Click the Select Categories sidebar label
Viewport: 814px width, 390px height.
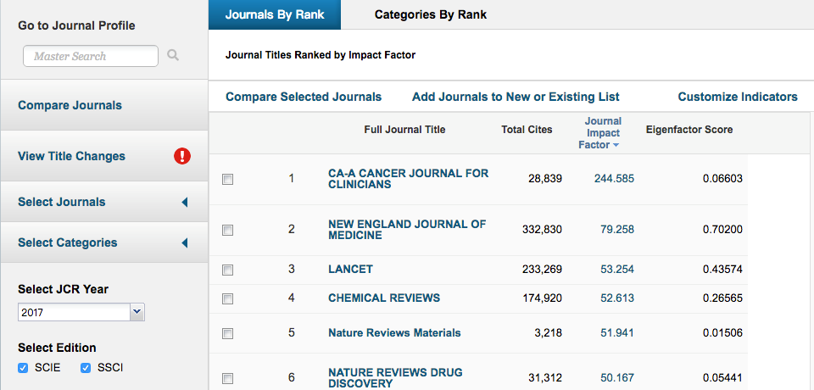pos(68,242)
